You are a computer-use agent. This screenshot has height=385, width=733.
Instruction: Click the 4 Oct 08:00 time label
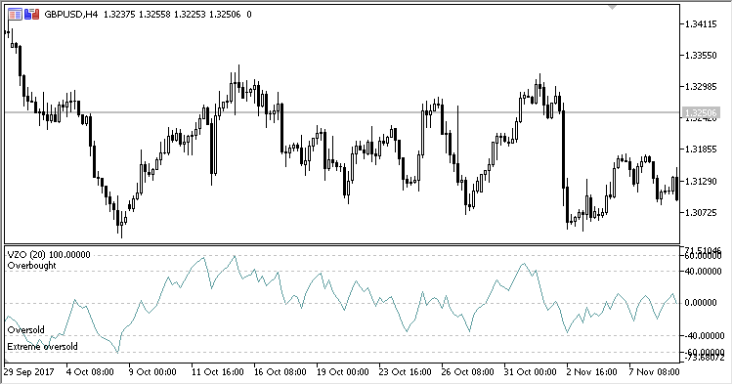click(x=89, y=372)
